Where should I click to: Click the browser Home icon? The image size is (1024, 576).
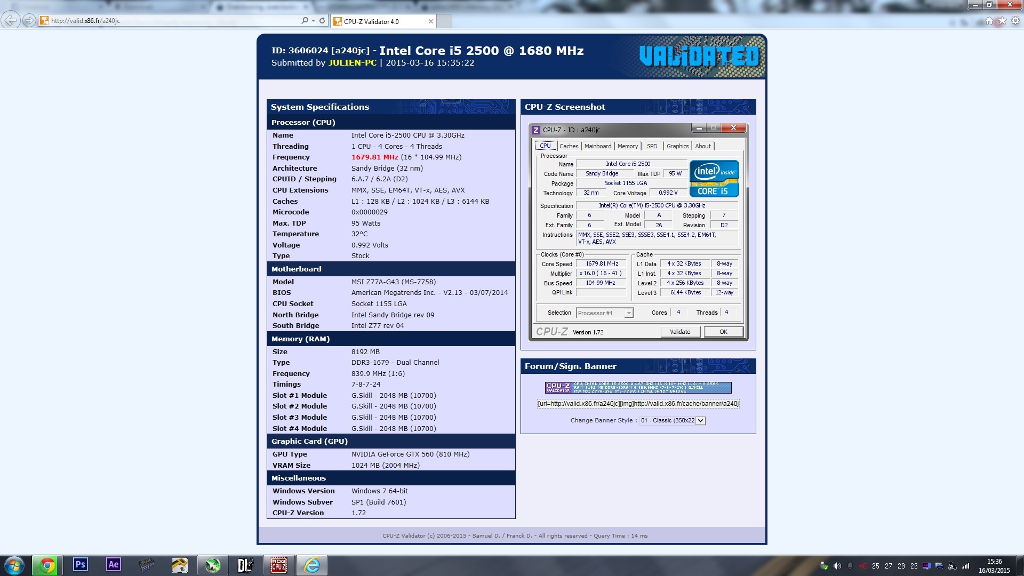pyautogui.click(x=989, y=21)
